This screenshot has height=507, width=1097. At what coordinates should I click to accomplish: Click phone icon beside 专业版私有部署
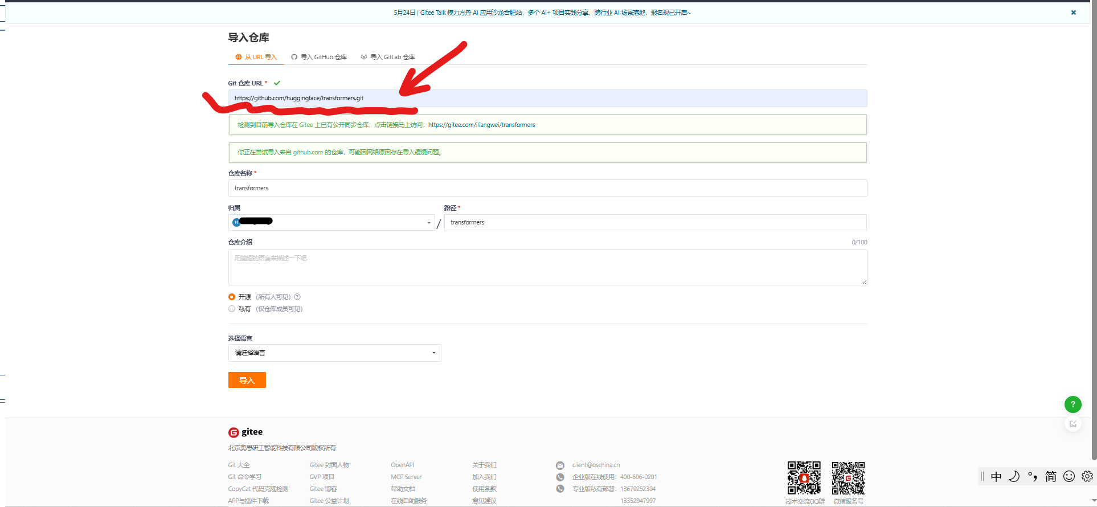[560, 489]
